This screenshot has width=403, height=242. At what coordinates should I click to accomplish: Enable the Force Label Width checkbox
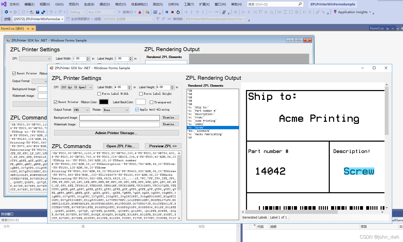(x=99, y=94)
